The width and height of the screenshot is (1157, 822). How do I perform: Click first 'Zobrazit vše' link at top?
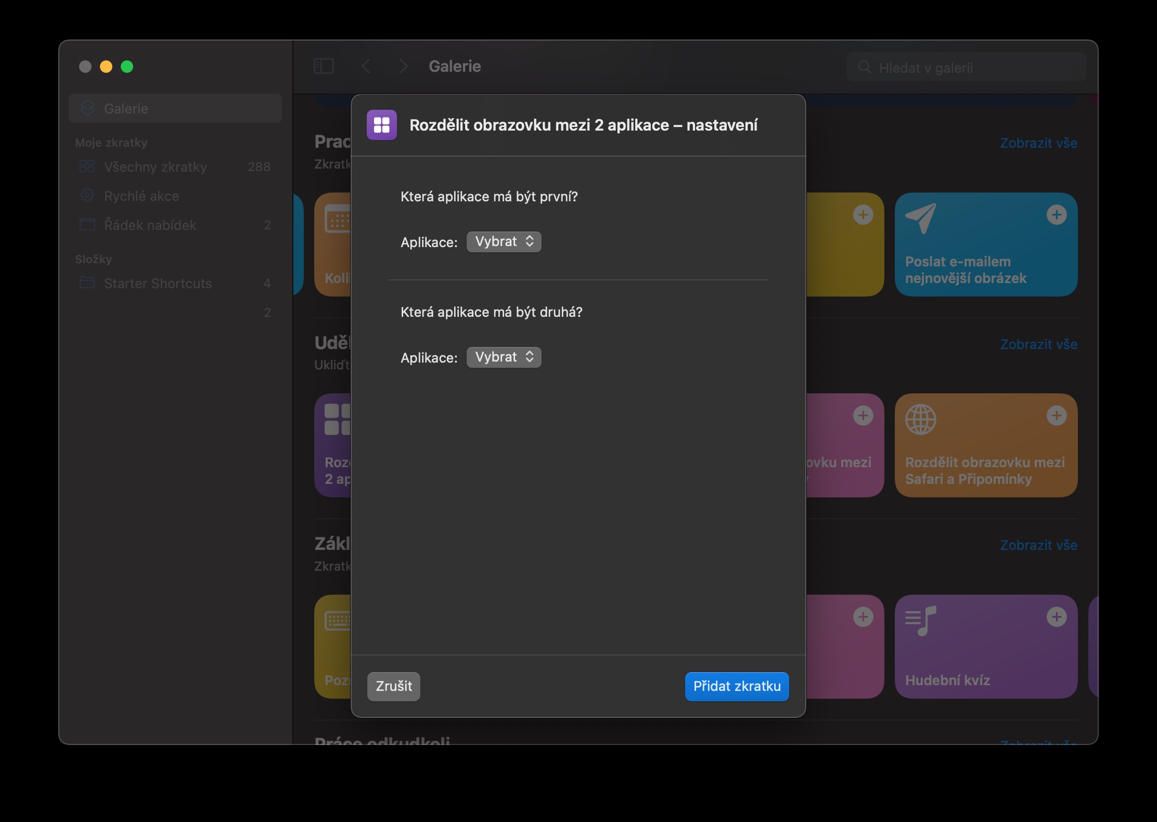coord(1038,143)
